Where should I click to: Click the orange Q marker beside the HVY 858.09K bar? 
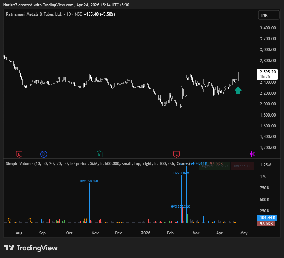tap(86, 220)
